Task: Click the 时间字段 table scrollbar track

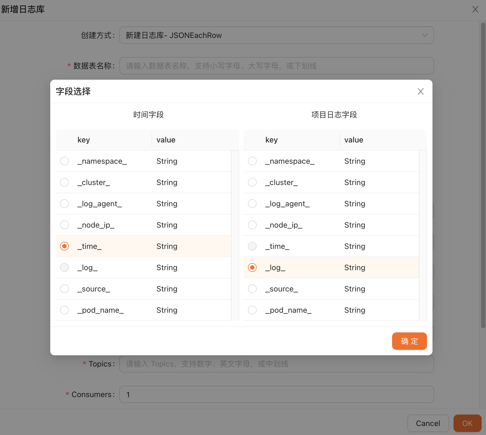Action: coord(235,236)
